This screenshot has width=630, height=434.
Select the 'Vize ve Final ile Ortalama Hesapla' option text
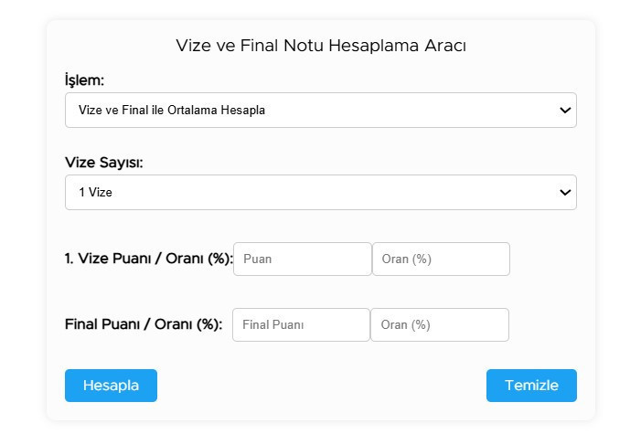pyautogui.click(x=172, y=111)
